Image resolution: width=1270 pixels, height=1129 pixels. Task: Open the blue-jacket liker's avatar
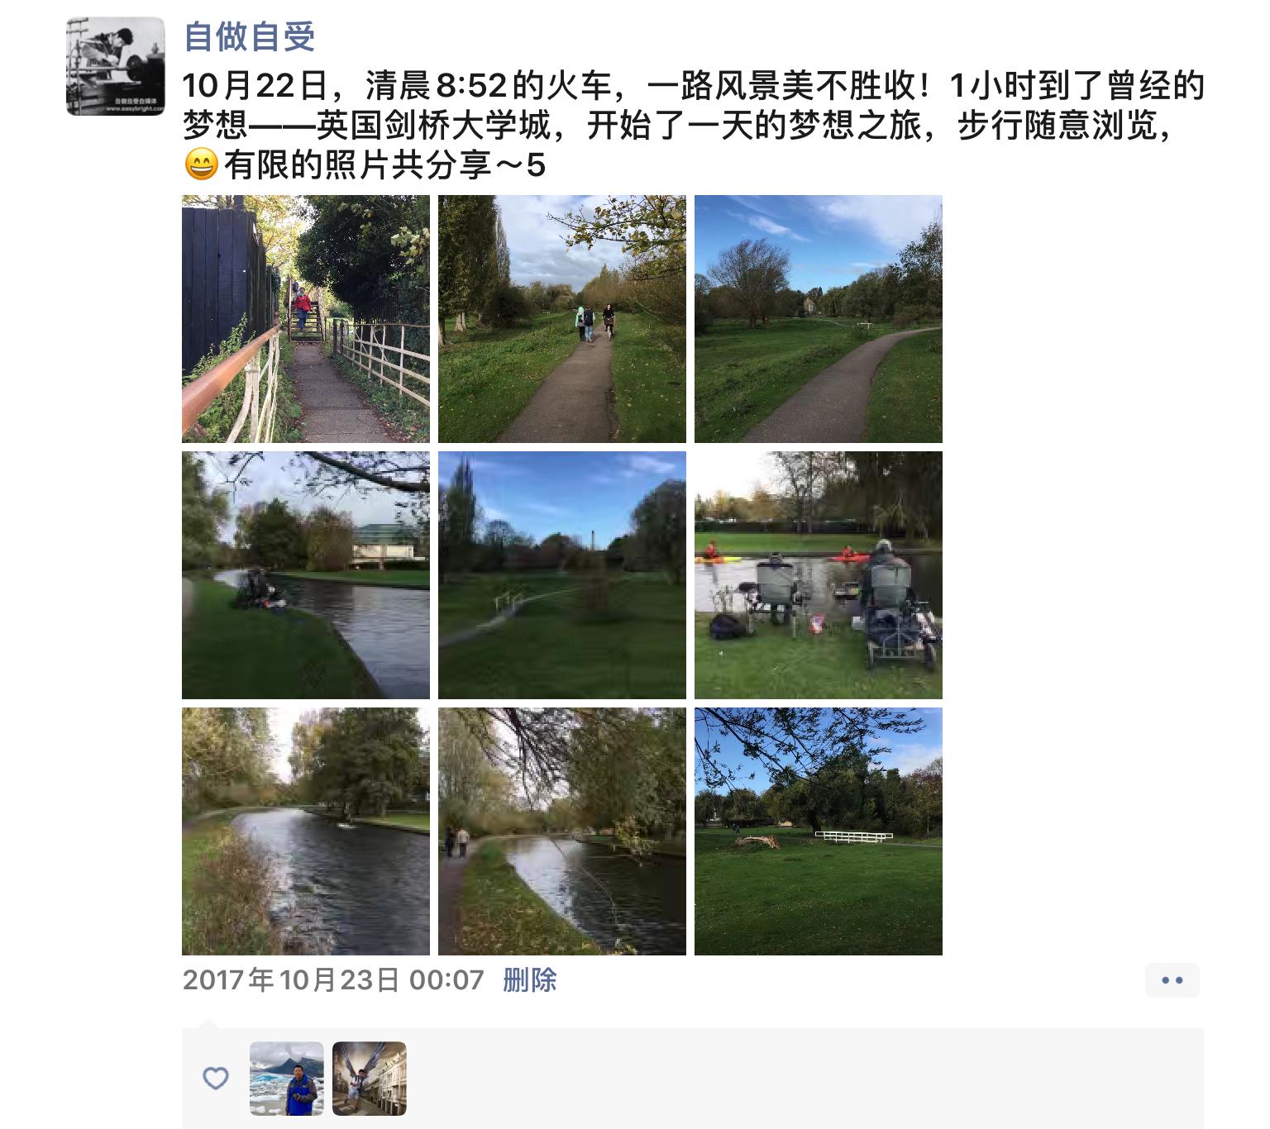287,1079
